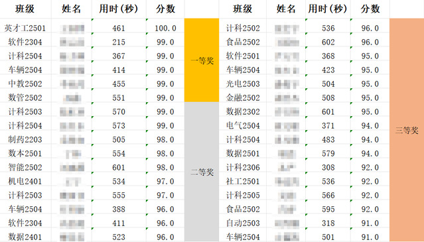Click the score cell showing 100.0

click(x=165, y=28)
